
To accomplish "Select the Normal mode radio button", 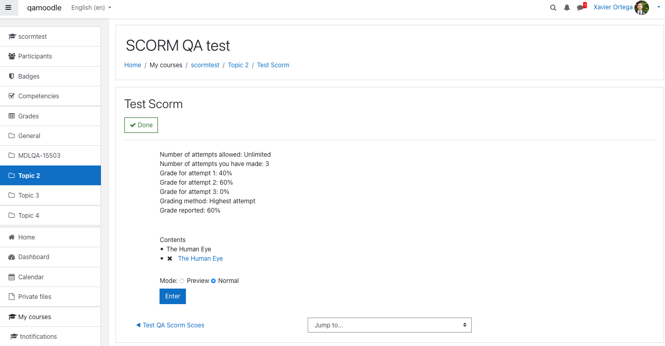I will click(213, 281).
